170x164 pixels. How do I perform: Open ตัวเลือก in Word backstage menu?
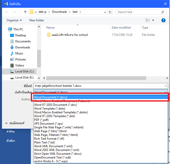[11, 141]
